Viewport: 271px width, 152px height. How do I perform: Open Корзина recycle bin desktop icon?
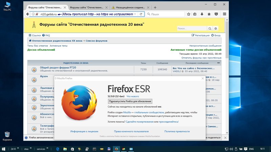coord(7,136)
